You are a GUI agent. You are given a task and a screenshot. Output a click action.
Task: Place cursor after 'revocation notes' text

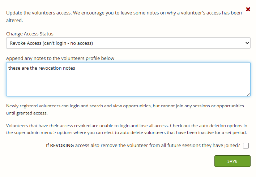(x=75, y=68)
